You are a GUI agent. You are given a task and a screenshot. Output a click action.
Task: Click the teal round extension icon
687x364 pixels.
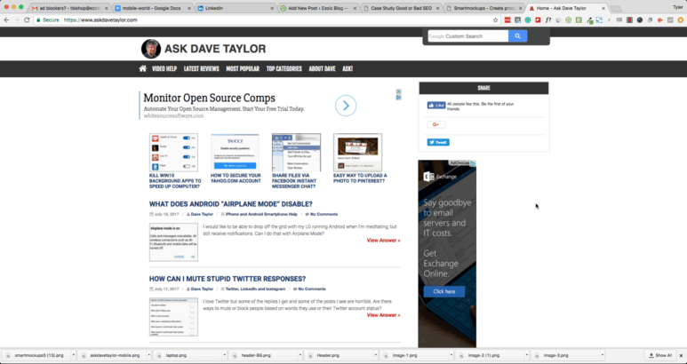click(x=528, y=20)
